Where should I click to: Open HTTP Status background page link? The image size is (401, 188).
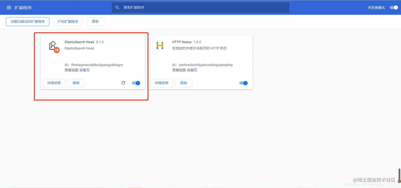click(x=192, y=70)
